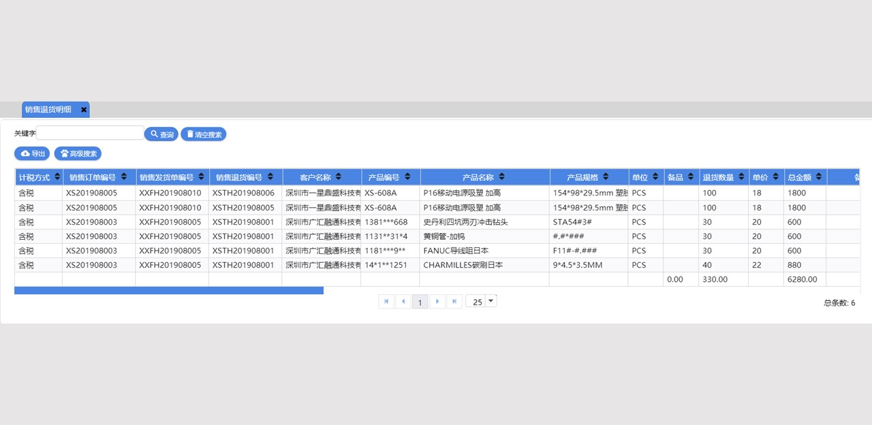Image resolution: width=872 pixels, height=425 pixels.
Task: Click the blue horizontal table scrollbar
Action: [169, 290]
